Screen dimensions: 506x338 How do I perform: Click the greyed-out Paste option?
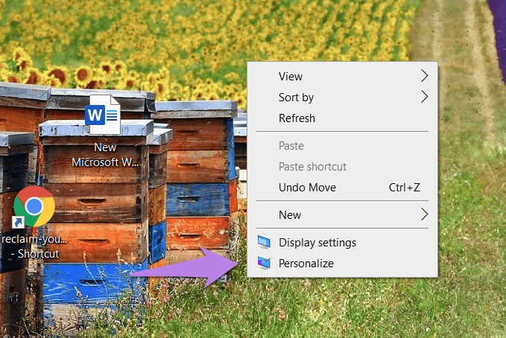(291, 146)
